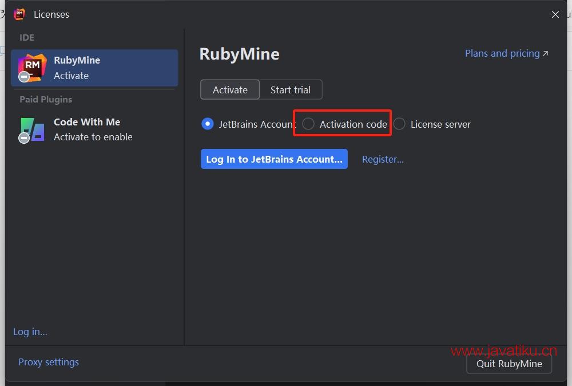
Task: Click the Paid Plugins section label
Action: [46, 99]
